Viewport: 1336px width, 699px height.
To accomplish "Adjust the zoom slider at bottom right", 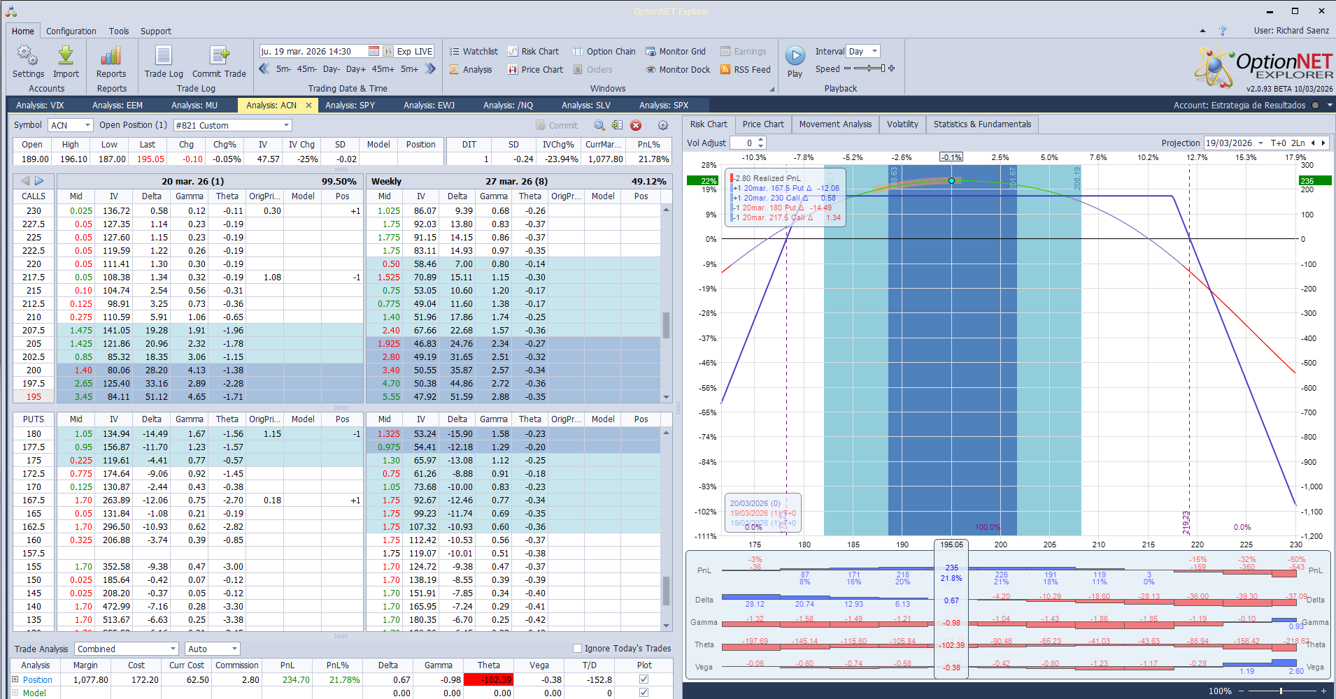I will (x=1281, y=691).
